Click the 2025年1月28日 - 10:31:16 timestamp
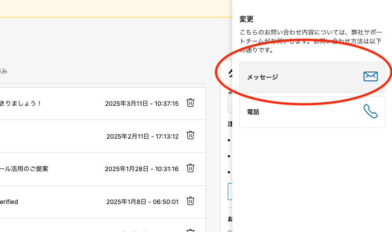 click(x=141, y=169)
